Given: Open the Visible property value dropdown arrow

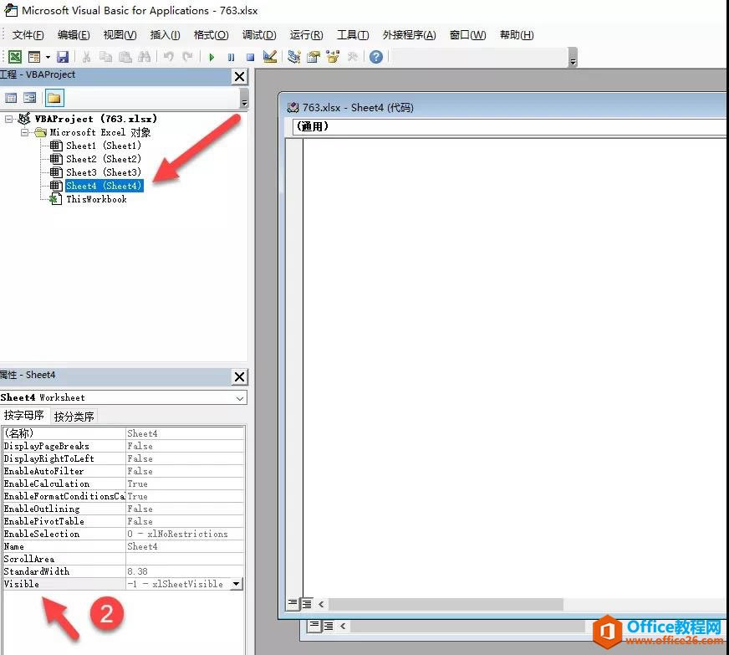Looking at the screenshot, I should point(237,584).
